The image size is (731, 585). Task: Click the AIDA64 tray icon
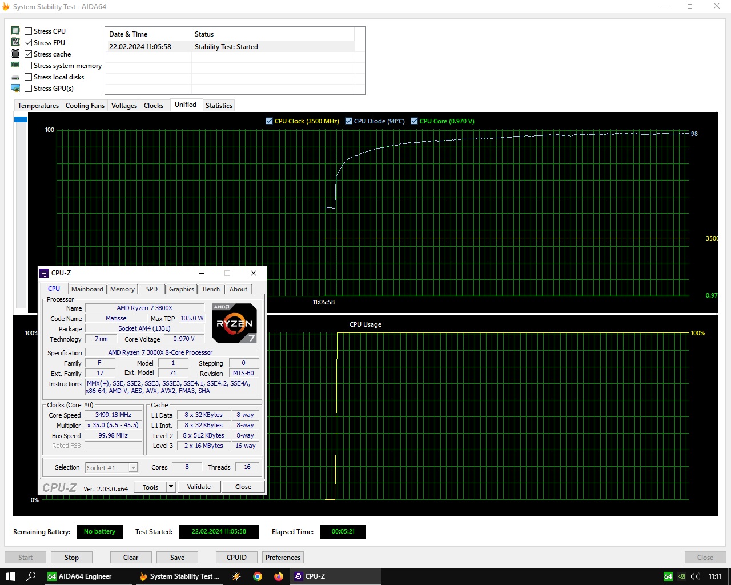pos(668,576)
